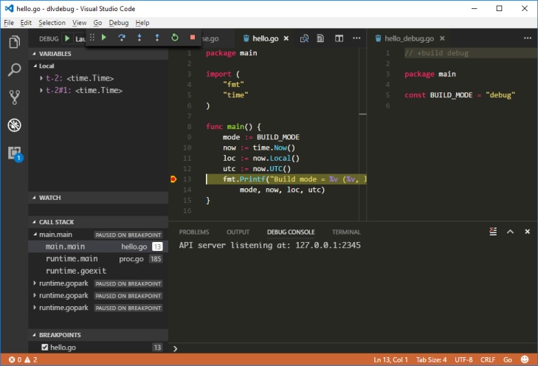The height and width of the screenshot is (366, 538).
Task: Select runtime.main frame at proc.go 185
Action: [x=98, y=259]
